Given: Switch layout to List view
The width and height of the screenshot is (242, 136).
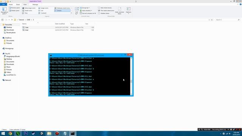Looking at the screenshot, I should pos(41,11).
